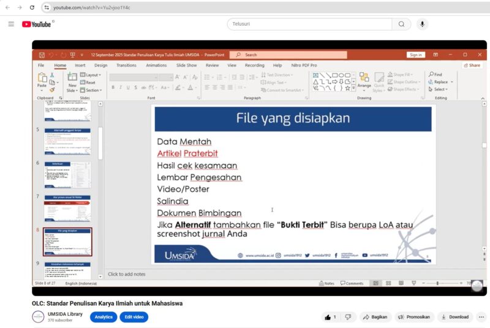Viewport: 490px width, 328px height.
Task: Click the YouTube logo
Action: coord(37,24)
